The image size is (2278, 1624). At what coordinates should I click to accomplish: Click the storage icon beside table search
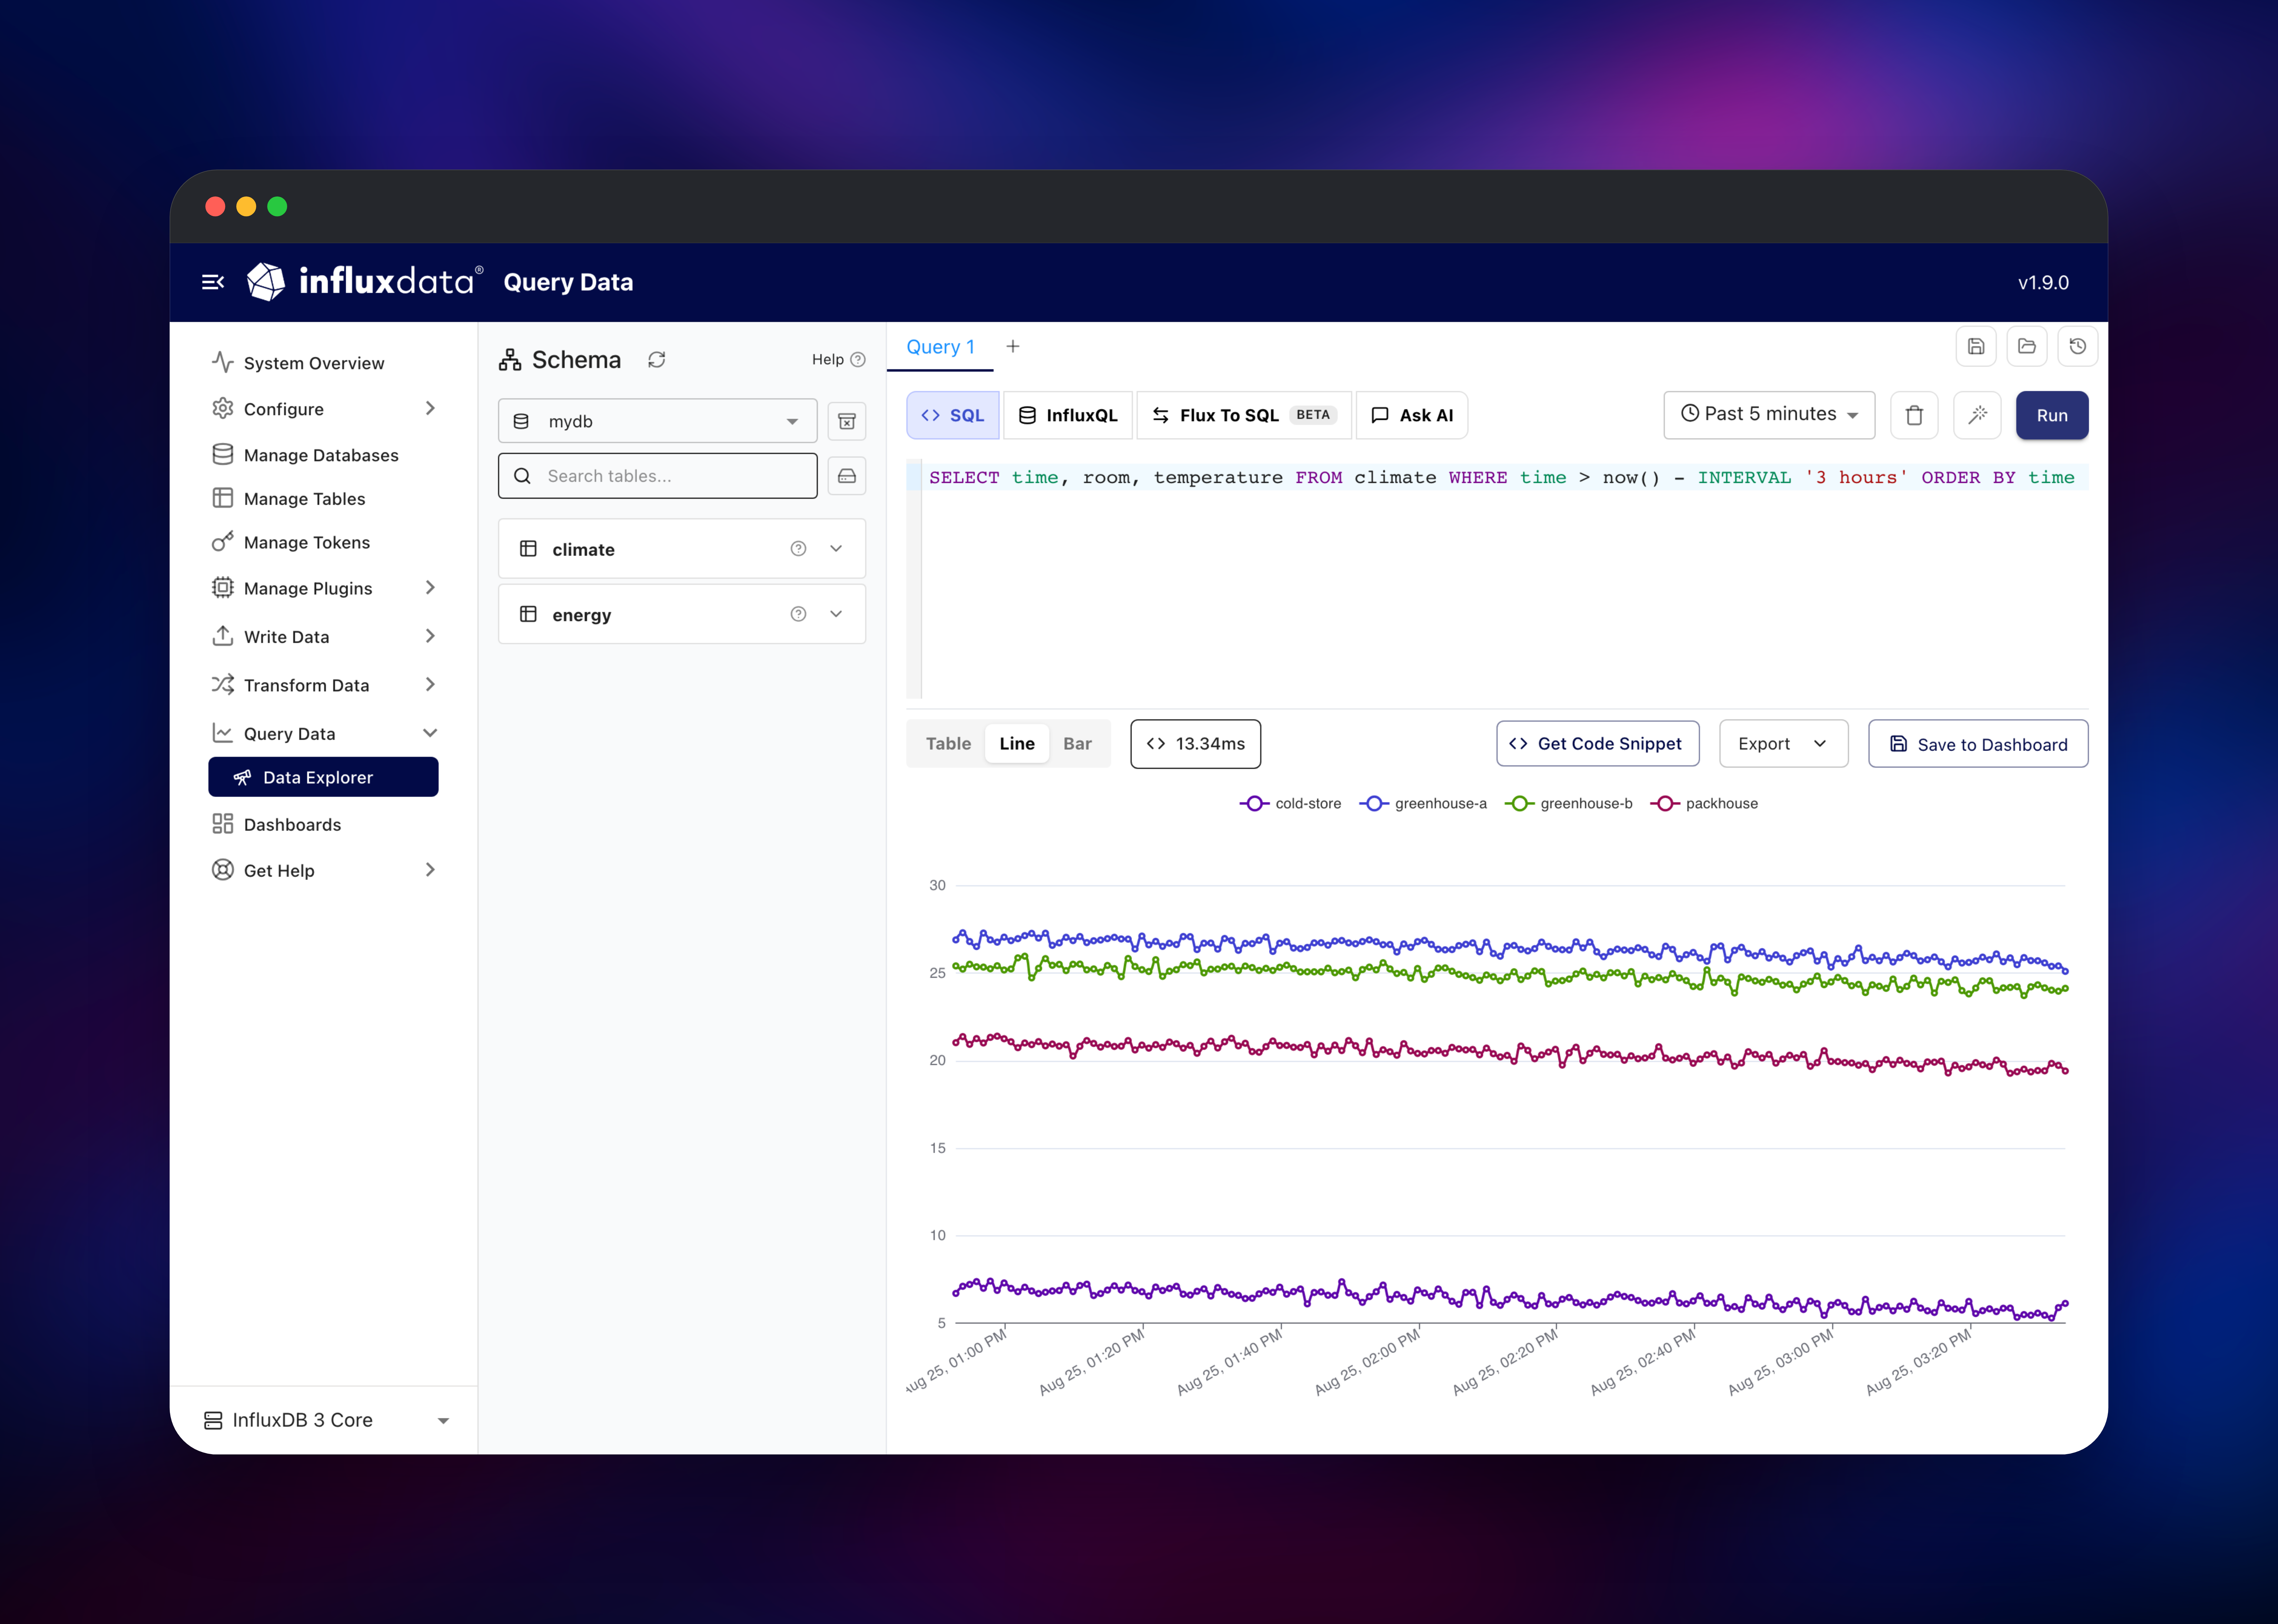point(846,476)
